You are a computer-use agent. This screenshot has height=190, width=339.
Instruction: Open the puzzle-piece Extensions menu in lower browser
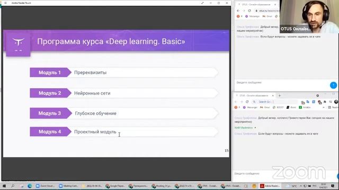325,102
